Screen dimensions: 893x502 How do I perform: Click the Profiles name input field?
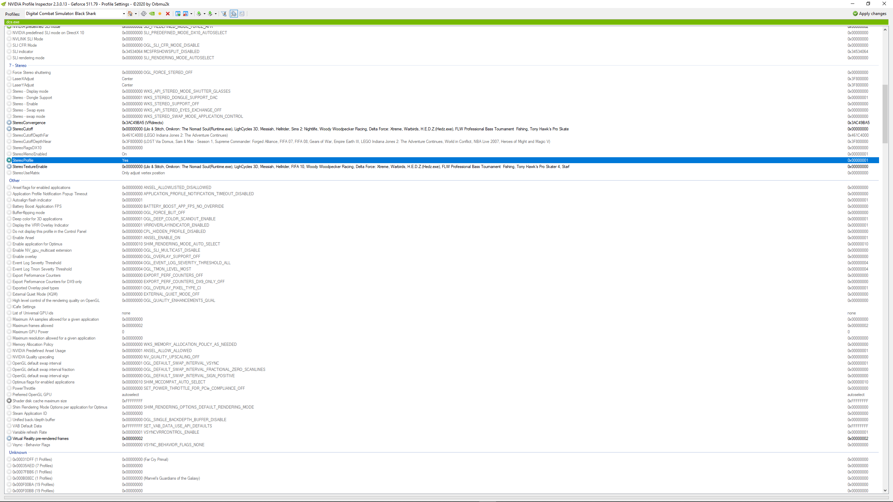pos(73,14)
